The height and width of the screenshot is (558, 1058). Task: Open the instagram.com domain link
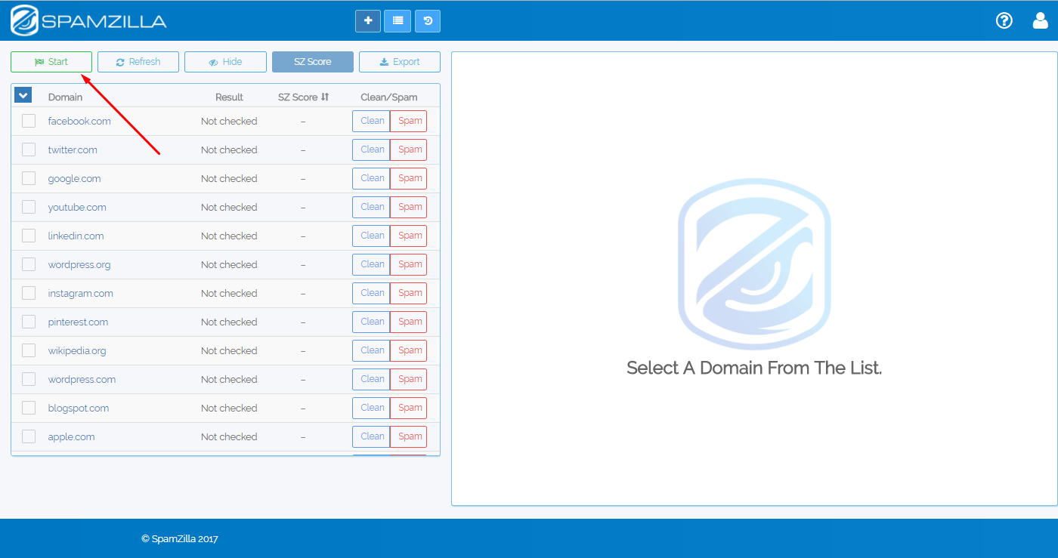pyautogui.click(x=80, y=293)
